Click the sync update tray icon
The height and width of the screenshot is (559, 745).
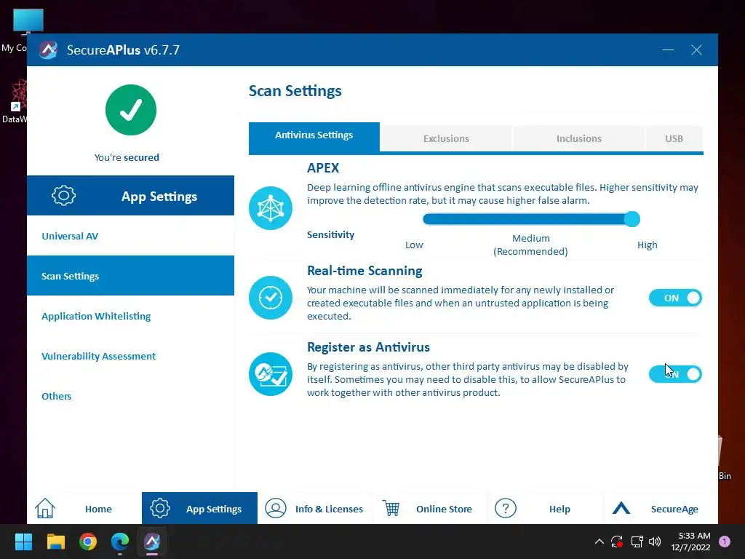[617, 542]
